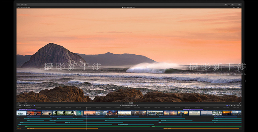Select the Above San Francisco clip
Viewport: 258px width, 132px height.
pyautogui.click(x=155, y=113)
